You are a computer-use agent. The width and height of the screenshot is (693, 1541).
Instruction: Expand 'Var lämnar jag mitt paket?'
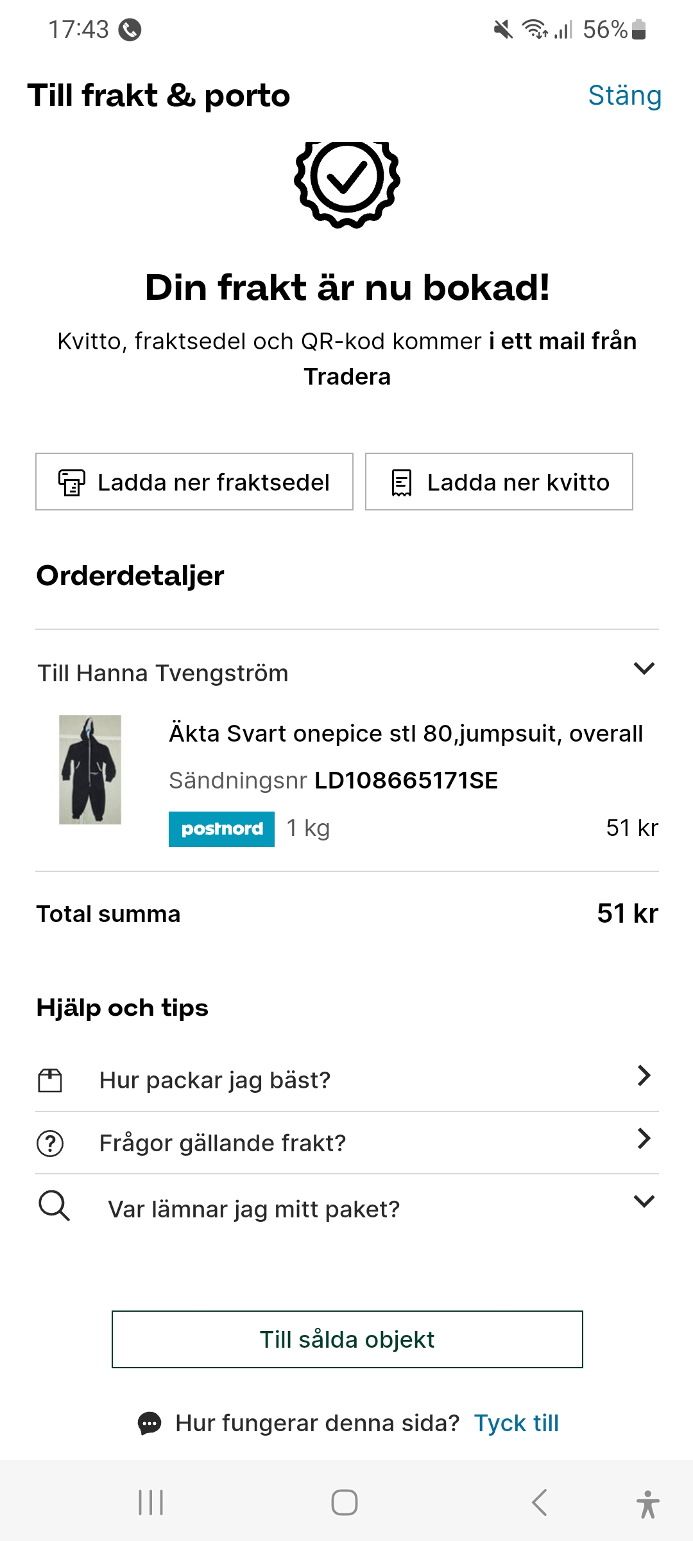(644, 1201)
